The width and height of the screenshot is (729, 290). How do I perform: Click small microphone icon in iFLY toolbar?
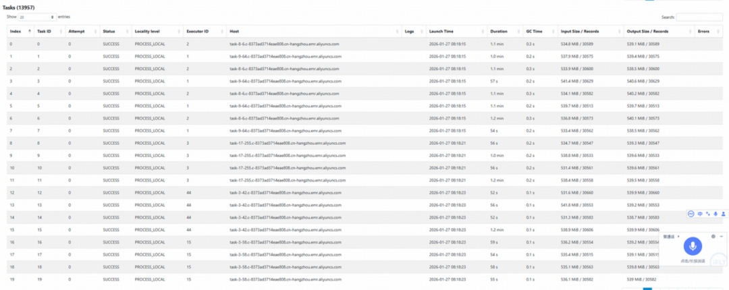tap(716, 214)
